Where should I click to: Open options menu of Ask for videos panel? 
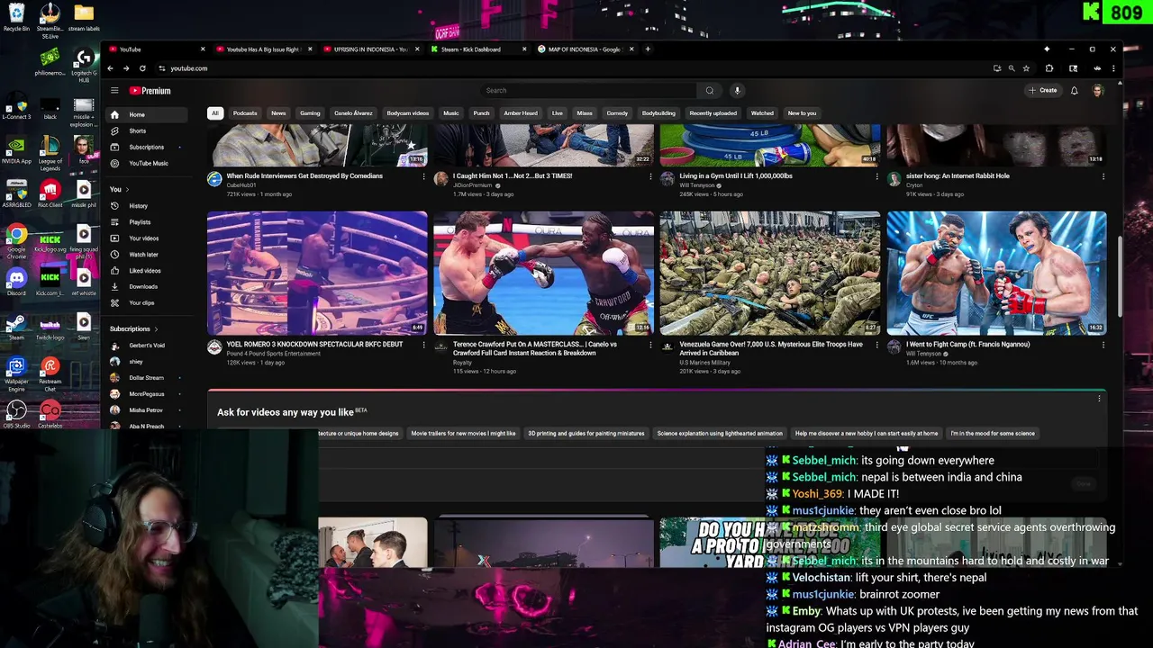point(1099,399)
